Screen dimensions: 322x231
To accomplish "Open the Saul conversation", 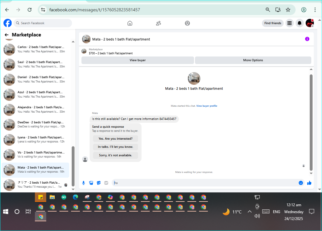I will click(x=35, y=64).
